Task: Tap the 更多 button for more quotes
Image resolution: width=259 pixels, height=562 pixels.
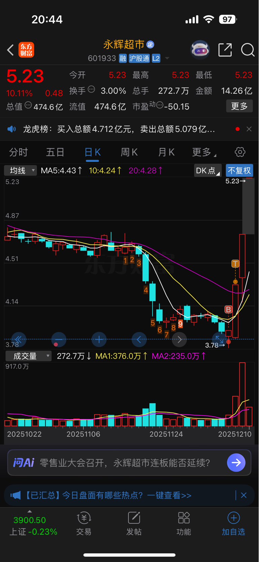Action: [239, 106]
